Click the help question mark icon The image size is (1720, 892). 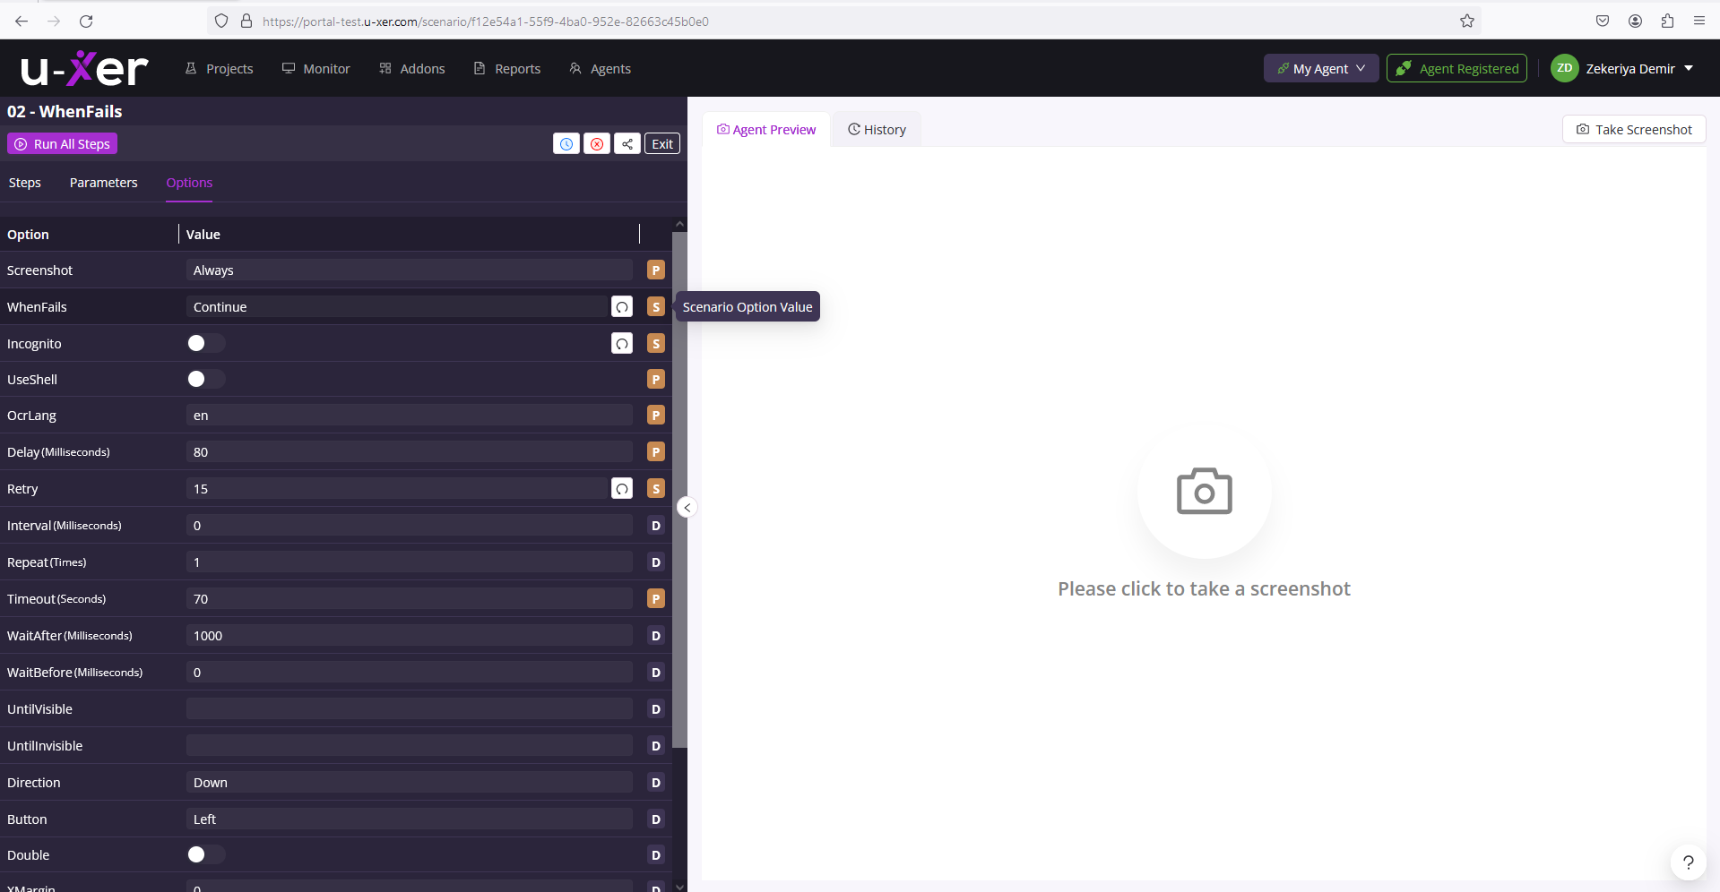1688,862
